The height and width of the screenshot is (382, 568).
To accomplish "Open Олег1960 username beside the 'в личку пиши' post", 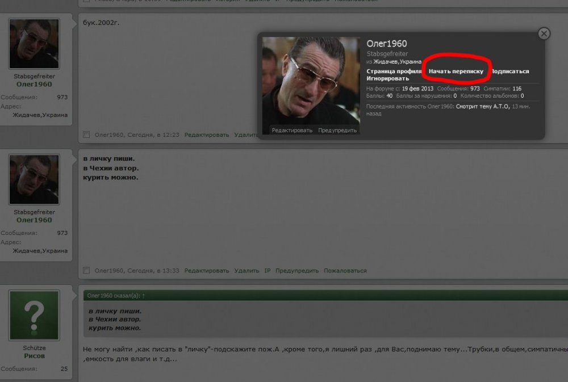I will click(34, 220).
